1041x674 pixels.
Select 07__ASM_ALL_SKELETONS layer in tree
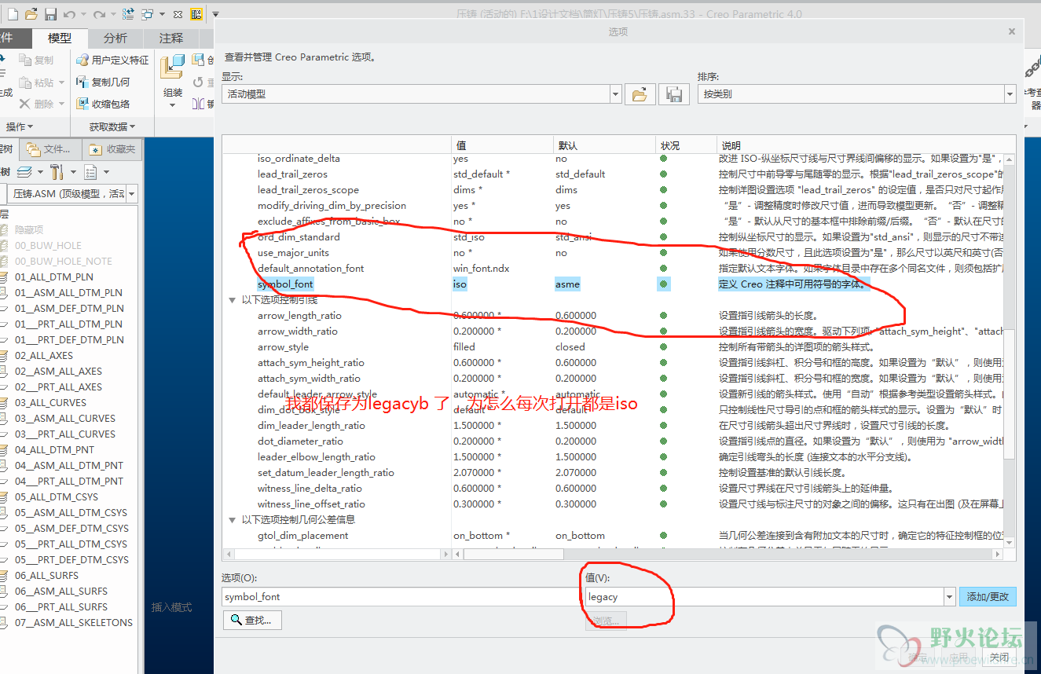tap(74, 622)
